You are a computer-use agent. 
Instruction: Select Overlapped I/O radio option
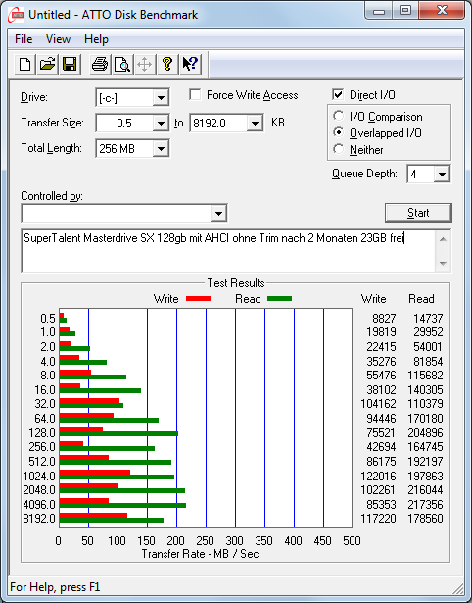pyautogui.click(x=339, y=132)
